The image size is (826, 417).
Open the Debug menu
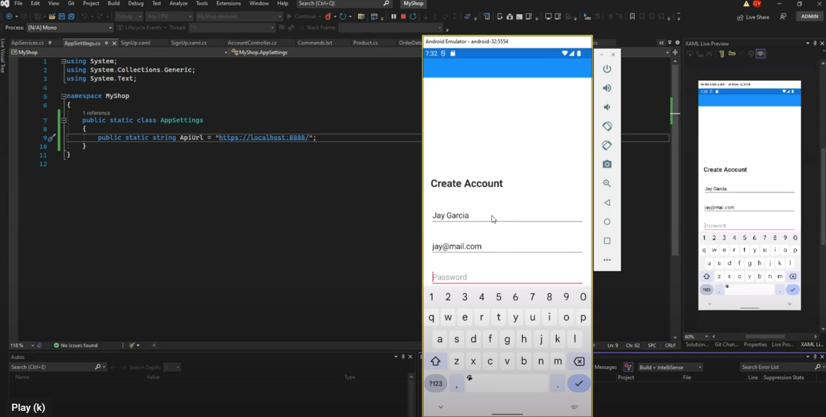click(x=136, y=4)
